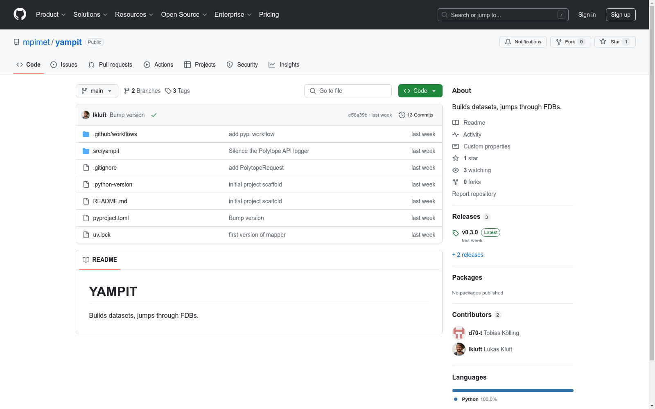Click the pulse icon next to Activity
The image size is (655, 409).
click(x=456, y=135)
